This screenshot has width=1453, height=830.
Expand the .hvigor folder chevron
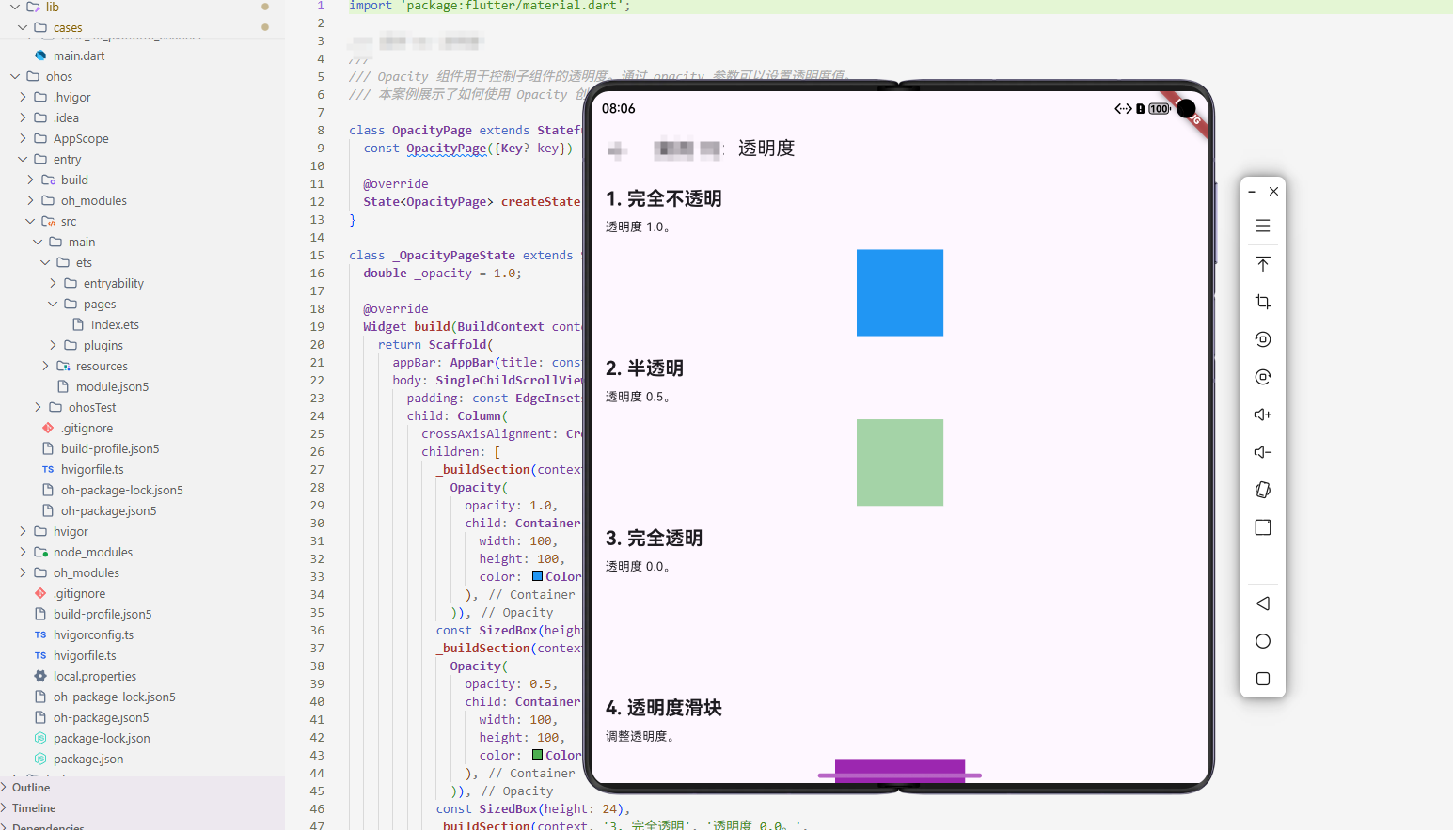pyautogui.click(x=23, y=97)
